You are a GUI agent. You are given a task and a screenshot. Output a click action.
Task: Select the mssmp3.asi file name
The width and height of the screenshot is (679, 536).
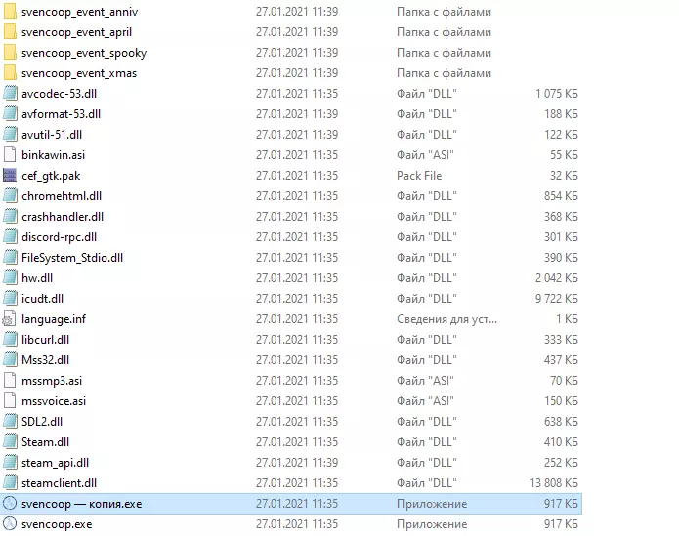52,381
